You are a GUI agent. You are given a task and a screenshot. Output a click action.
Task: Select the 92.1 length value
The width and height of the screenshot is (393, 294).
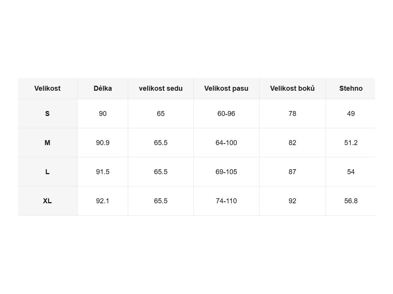102,201
